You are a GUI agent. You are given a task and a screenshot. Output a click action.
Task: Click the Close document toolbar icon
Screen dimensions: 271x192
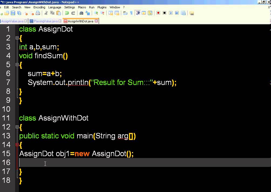click(26, 13)
